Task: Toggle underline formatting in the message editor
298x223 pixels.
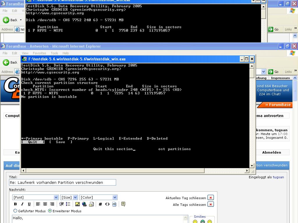Action: pos(29,204)
